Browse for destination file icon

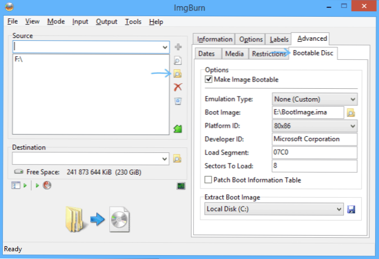click(x=177, y=159)
